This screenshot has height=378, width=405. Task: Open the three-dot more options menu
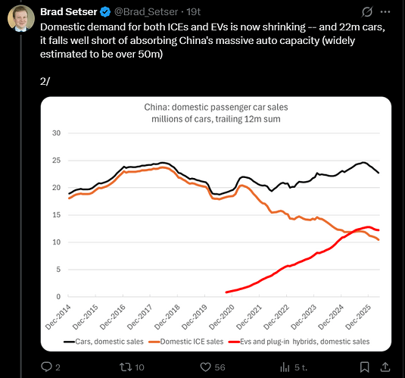click(385, 11)
